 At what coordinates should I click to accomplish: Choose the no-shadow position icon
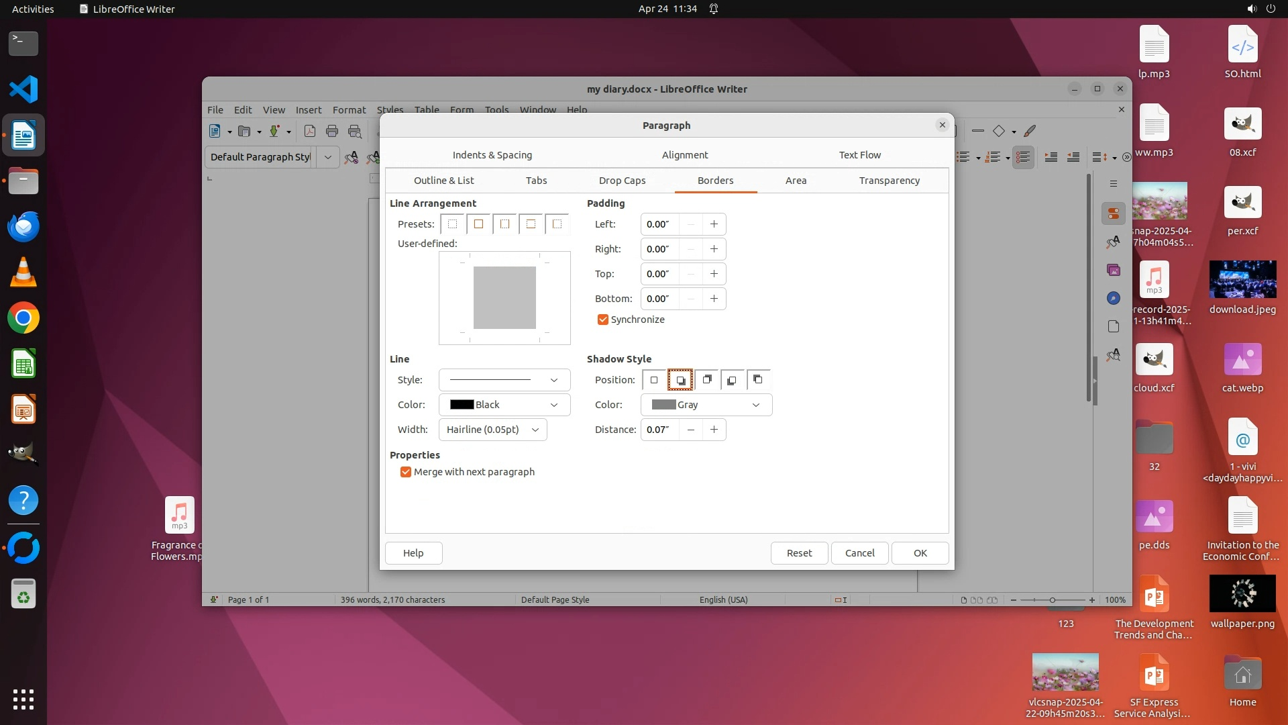click(654, 380)
